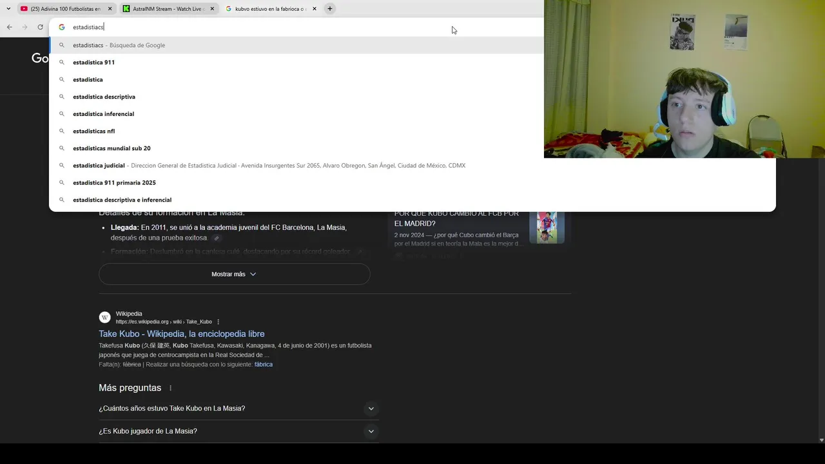Click the Wikipedia favicon of the result
The height and width of the screenshot is (464, 825).
point(104,317)
